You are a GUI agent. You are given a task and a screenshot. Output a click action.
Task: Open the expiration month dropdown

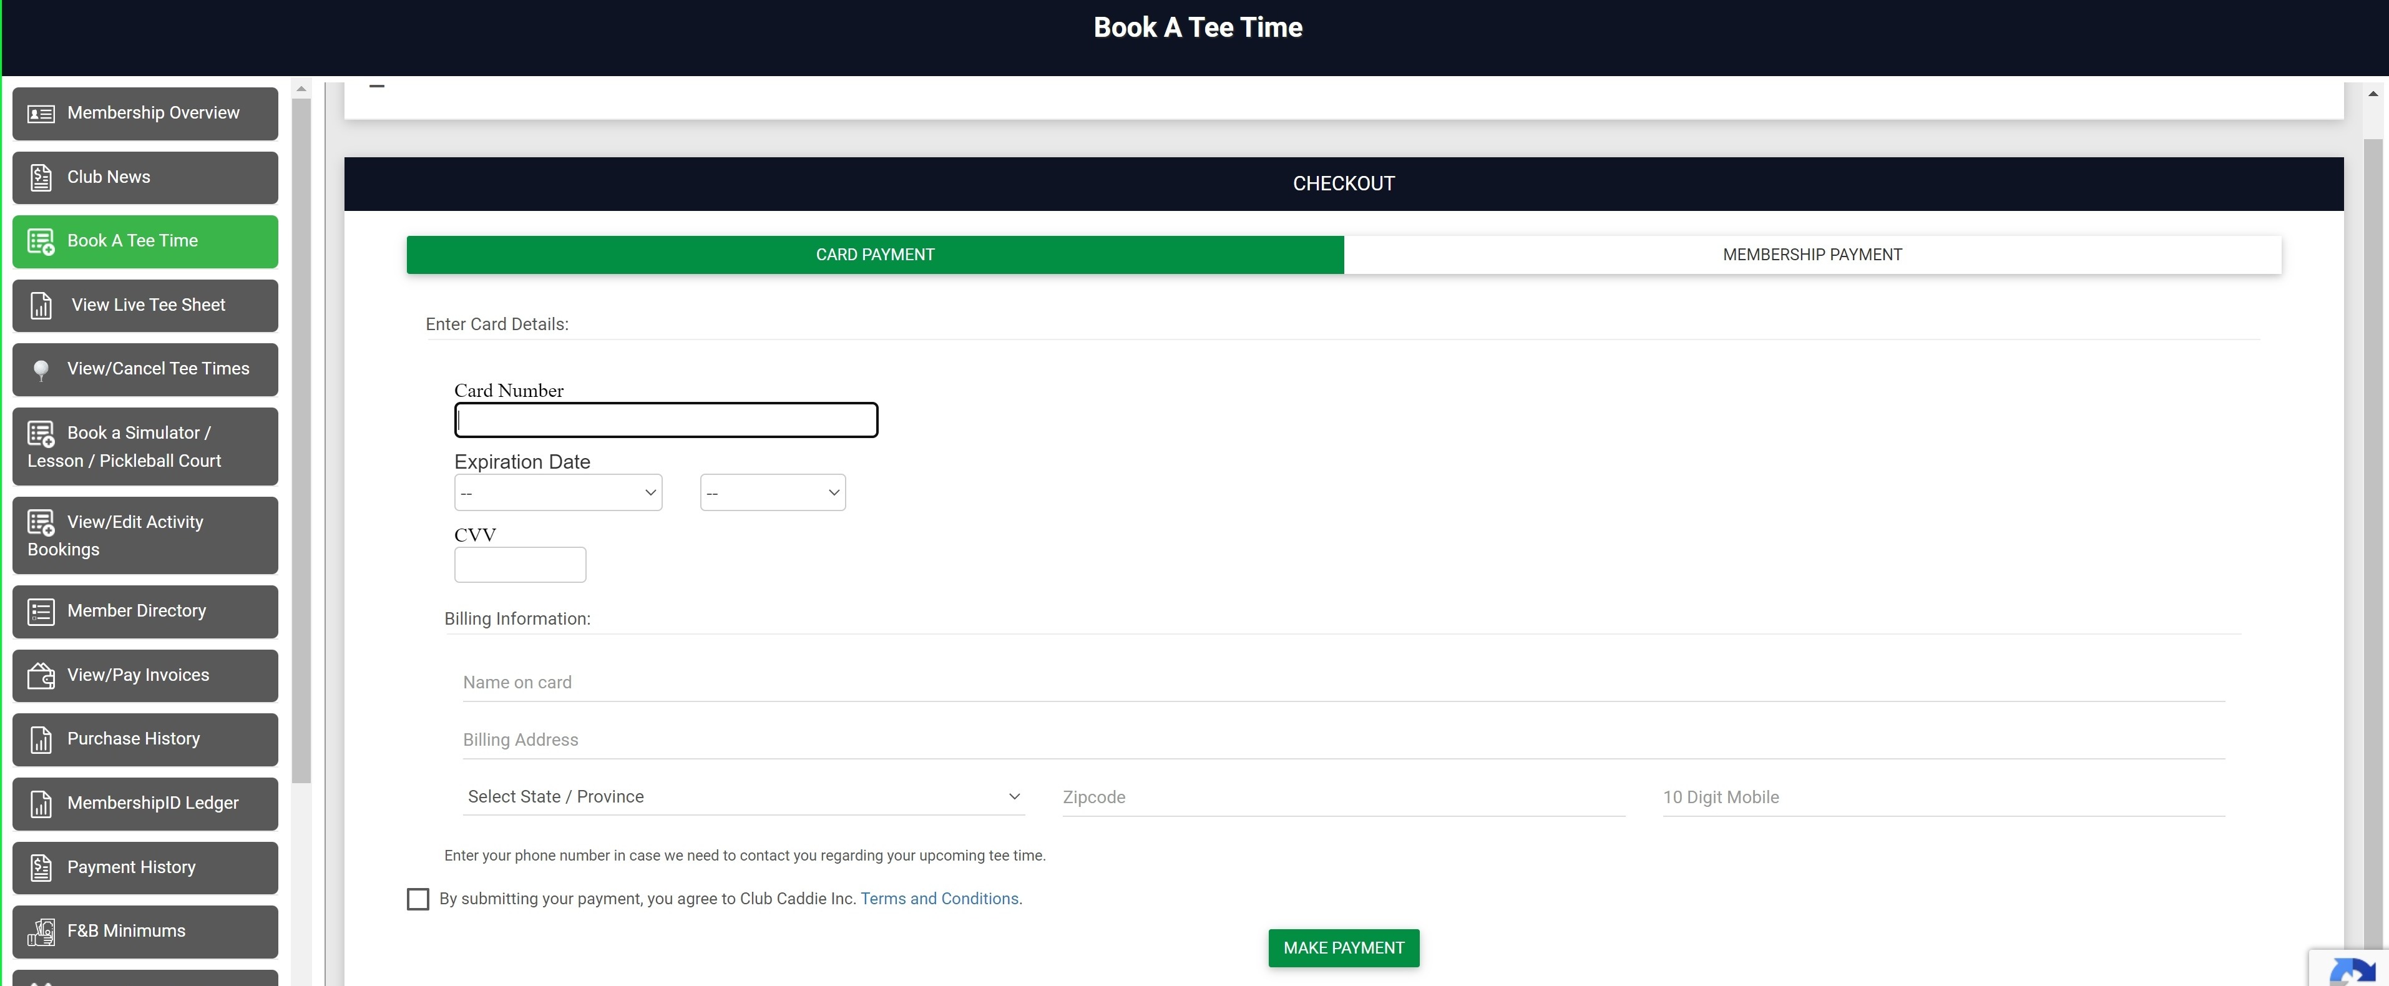coord(557,492)
